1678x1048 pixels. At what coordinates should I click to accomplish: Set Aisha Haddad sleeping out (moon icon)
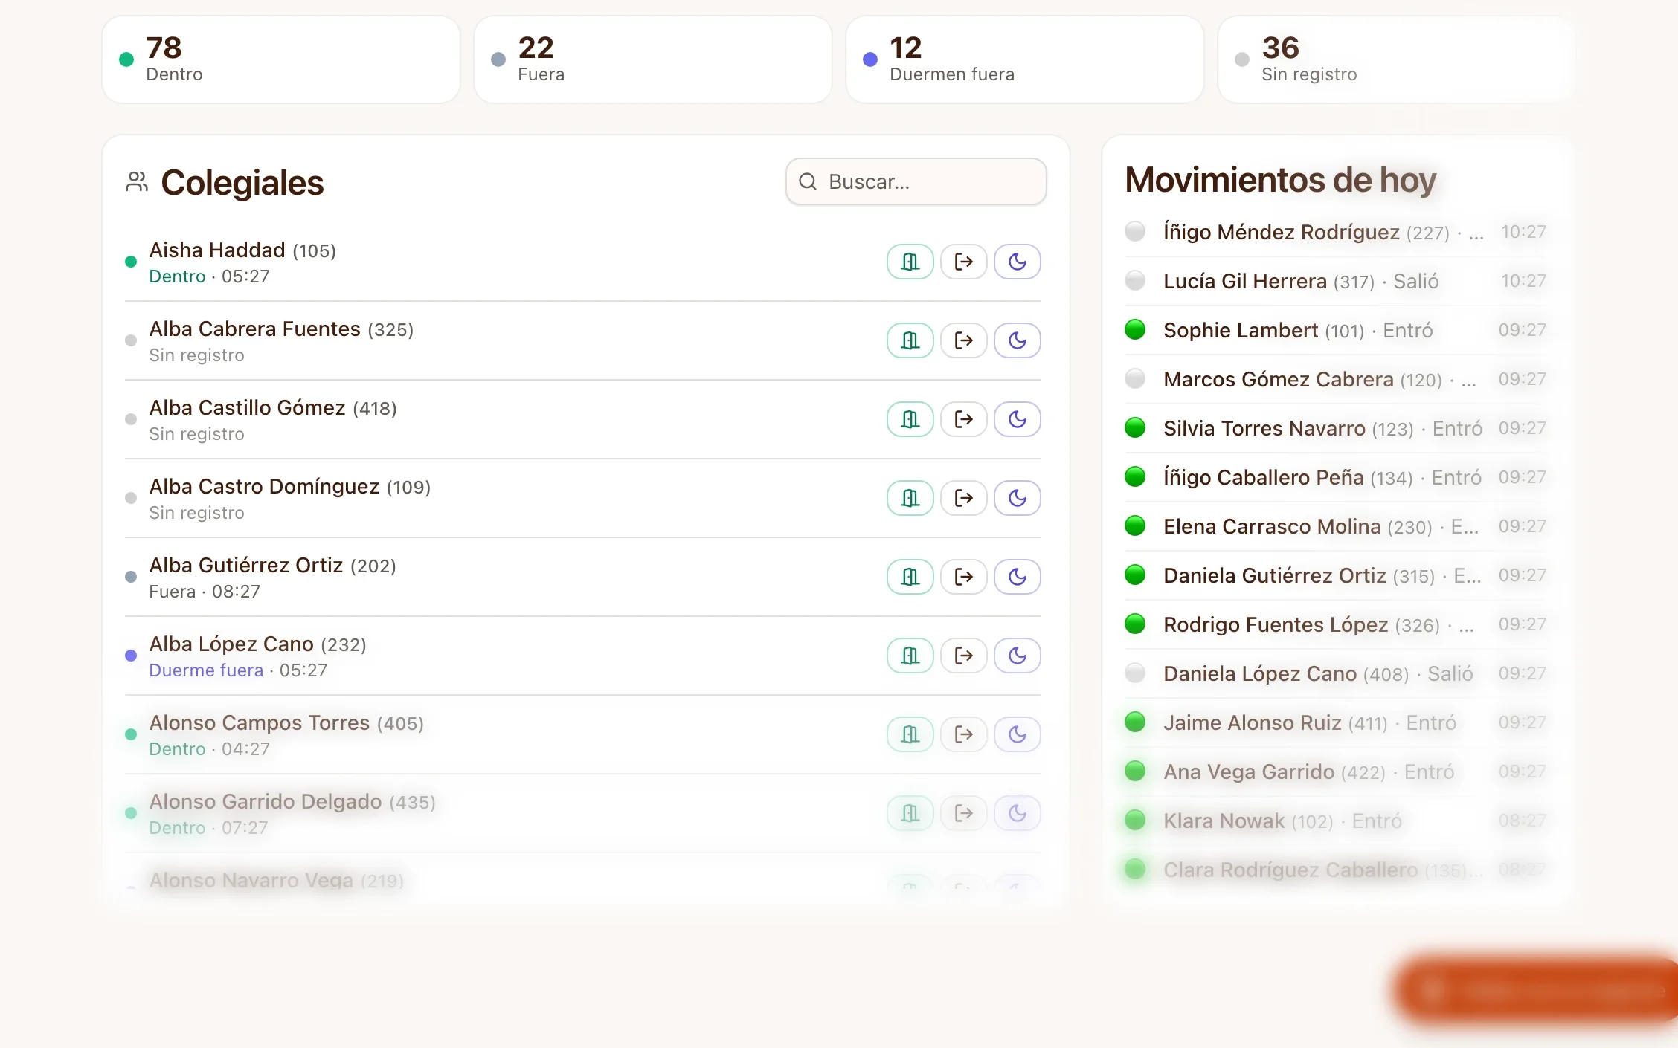[1017, 262]
